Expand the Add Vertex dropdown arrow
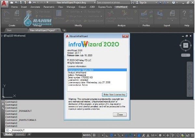This screenshot has height=138, width=195. click(x=101, y=16)
